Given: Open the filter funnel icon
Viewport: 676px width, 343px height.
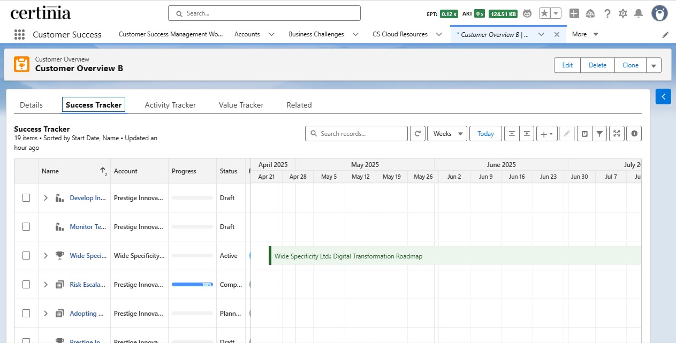Looking at the screenshot, I should [599, 134].
